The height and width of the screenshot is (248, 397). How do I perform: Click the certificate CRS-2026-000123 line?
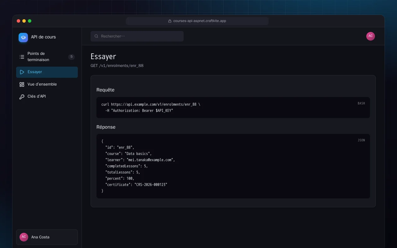point(136,185)
